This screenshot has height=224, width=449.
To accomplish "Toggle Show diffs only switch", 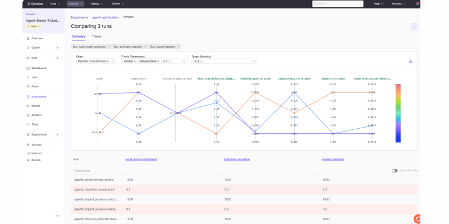I will [395, 170].
